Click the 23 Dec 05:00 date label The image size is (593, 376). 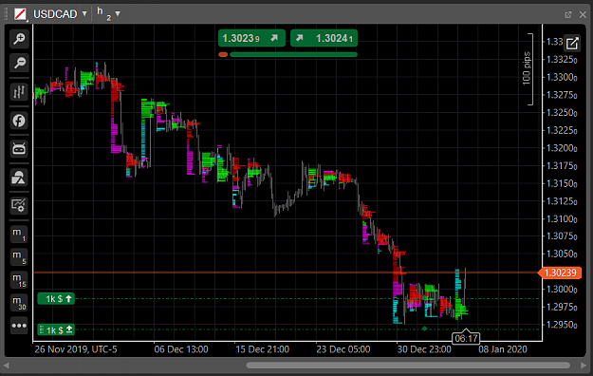[343, 349]
